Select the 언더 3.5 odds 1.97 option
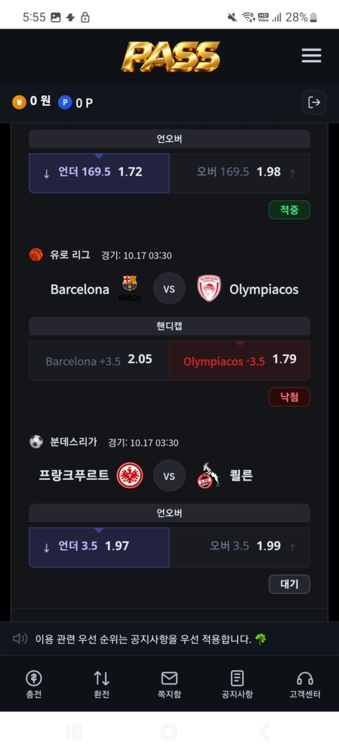Image resolution: width=339 pixels, height=754 pixels. tap(99, 547)
